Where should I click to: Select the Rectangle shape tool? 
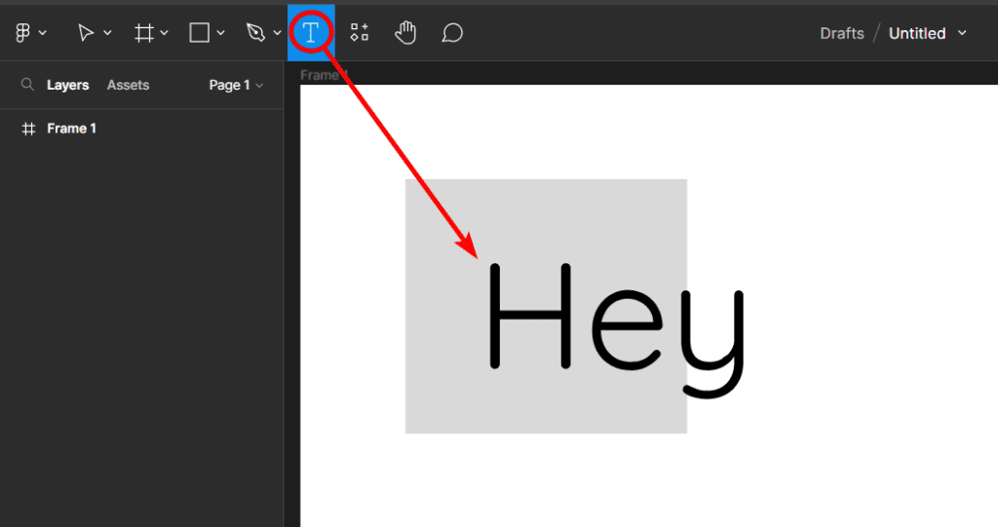pos(199,33)
